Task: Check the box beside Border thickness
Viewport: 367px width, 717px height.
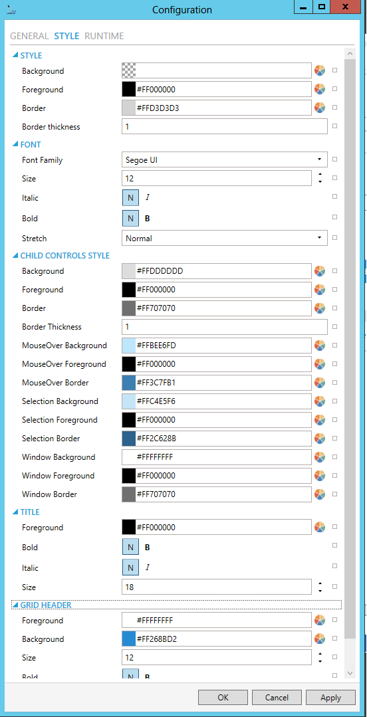Action: pyautogui.click(x=334, y=126)
